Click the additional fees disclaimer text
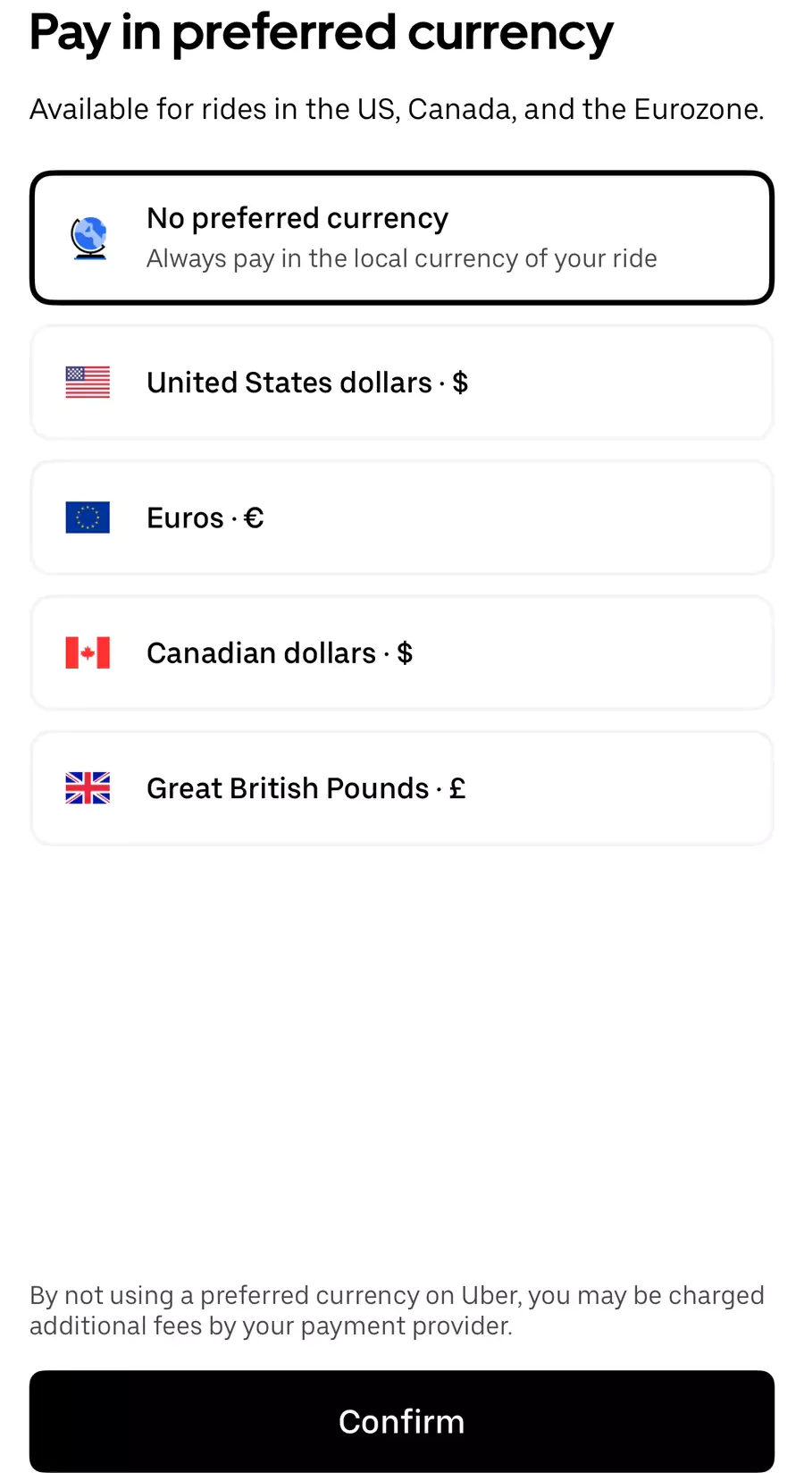The image size is (804, 1481). click(397, 1310)
